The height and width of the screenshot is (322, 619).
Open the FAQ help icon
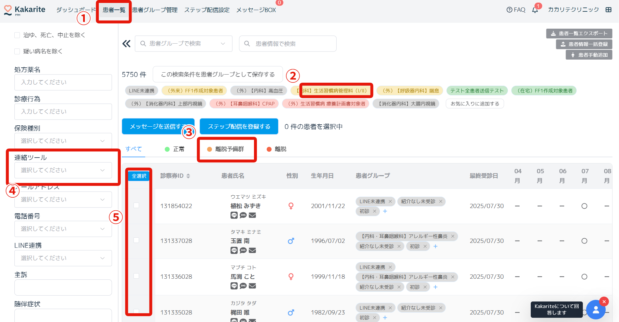click(509, 10)
